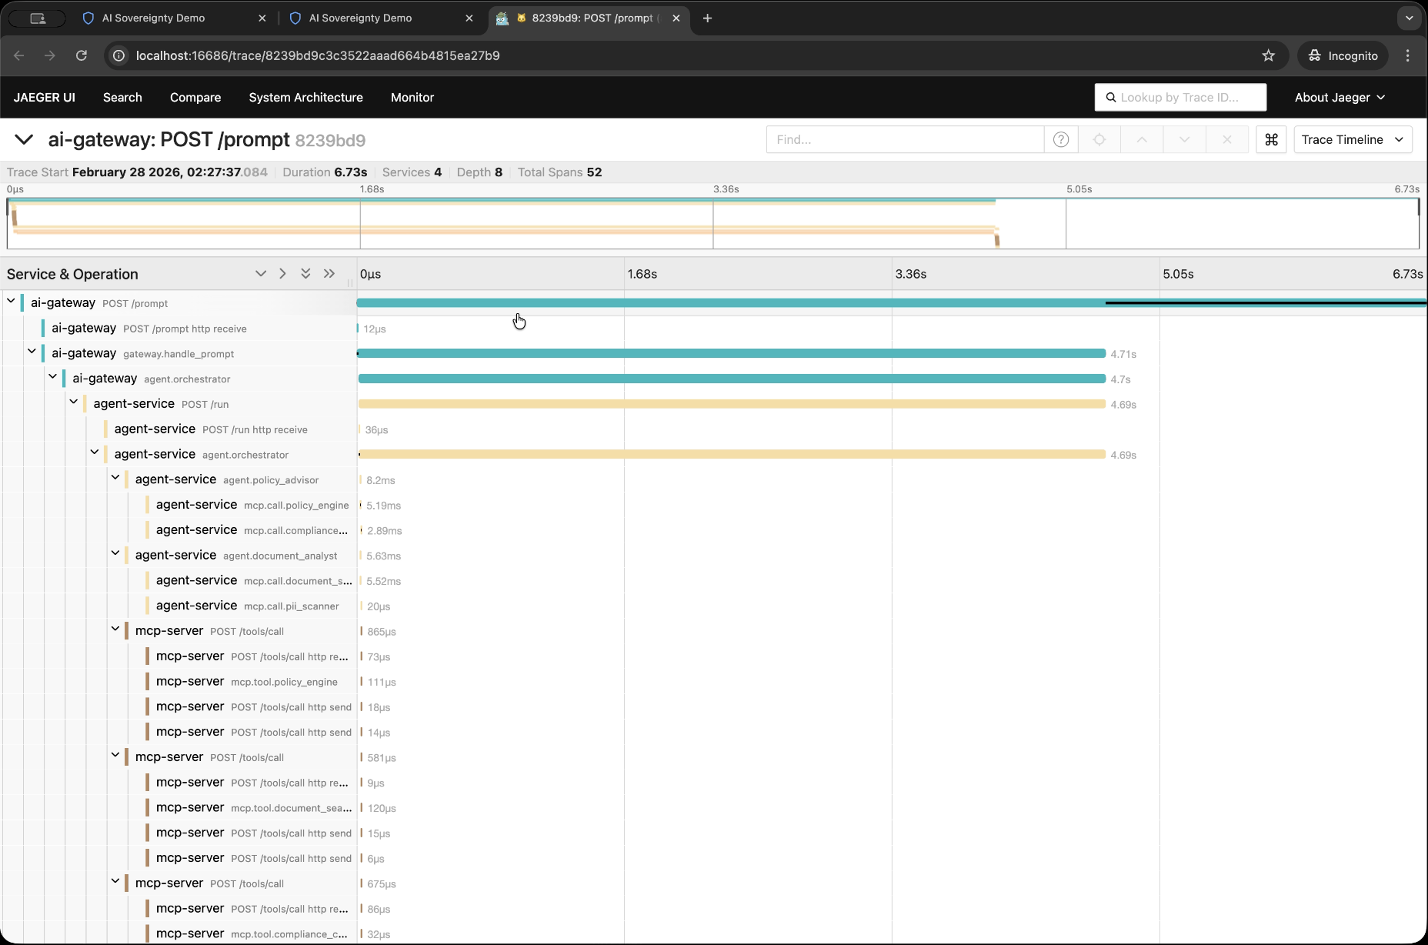Screen dimensions: 1428x945
Task: Open the Search page
Action: pyautogui.click(x=122, y=97)
